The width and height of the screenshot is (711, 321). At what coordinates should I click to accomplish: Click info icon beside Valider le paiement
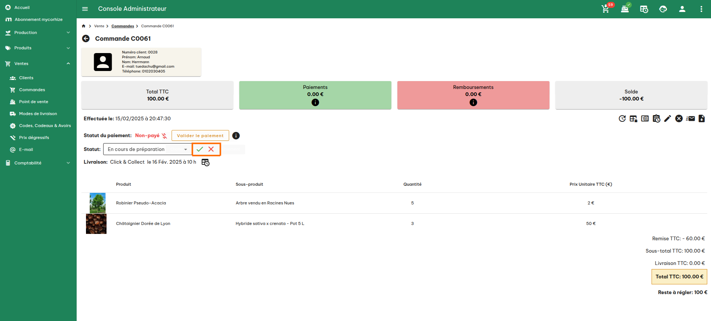pos(236,136)
